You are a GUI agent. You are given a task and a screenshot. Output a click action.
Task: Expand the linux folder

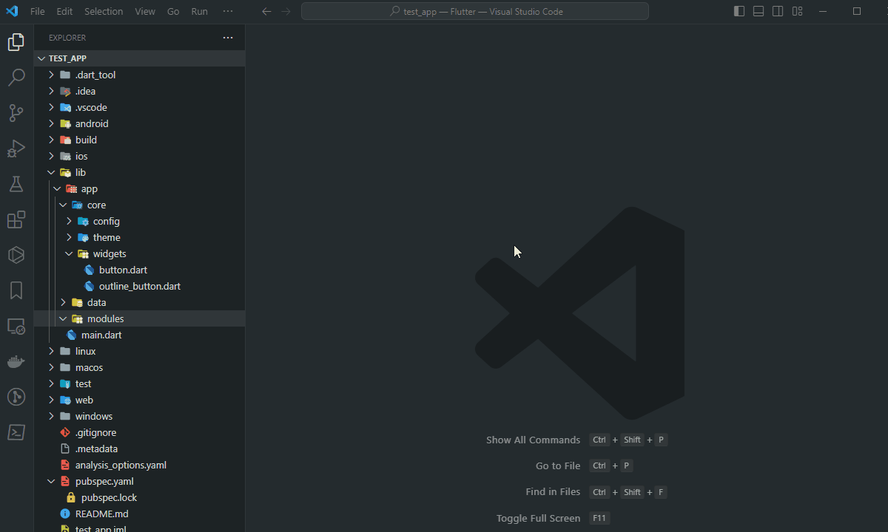tap(140, 351)
